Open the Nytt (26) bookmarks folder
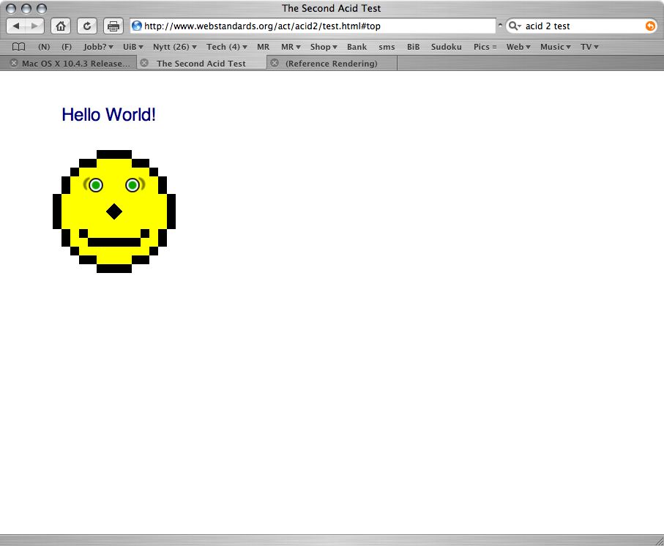 pyautogui.click(x=174, y=47)
